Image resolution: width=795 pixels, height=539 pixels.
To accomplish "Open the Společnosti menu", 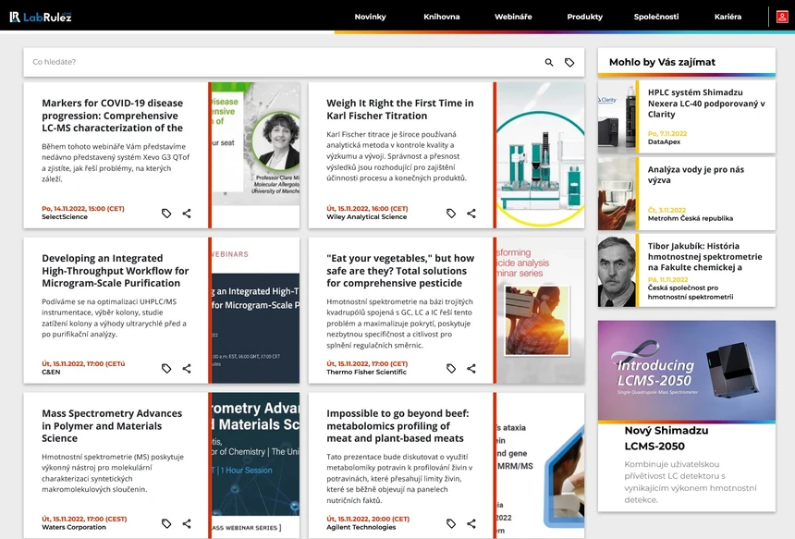I will (656, 17).
